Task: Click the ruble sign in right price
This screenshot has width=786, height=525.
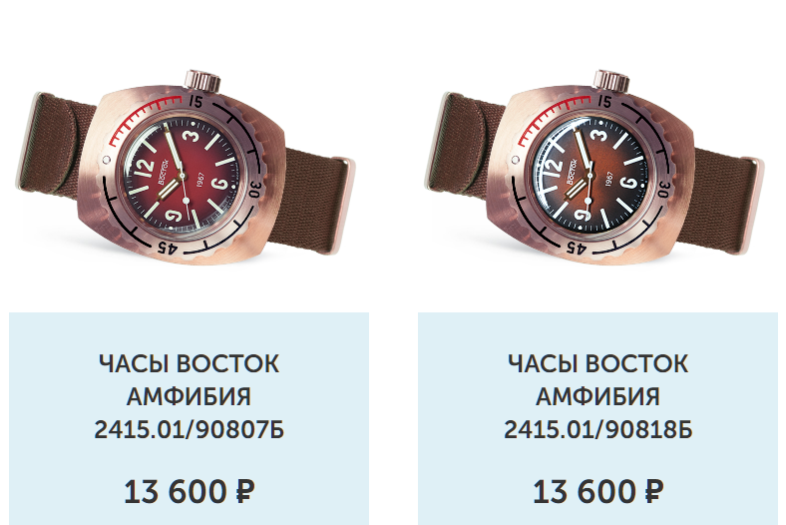Action: [x=654, y=491]
